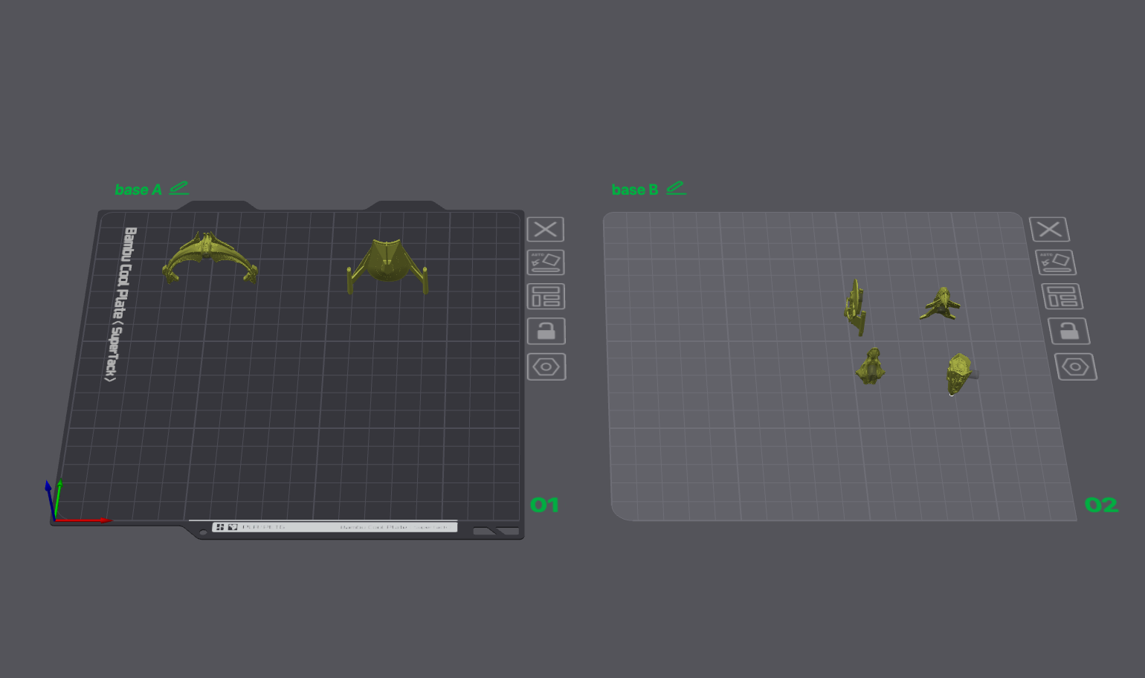Edit the base A plate name
This screenshot has height=678, width=1145.
click(179, 188)
